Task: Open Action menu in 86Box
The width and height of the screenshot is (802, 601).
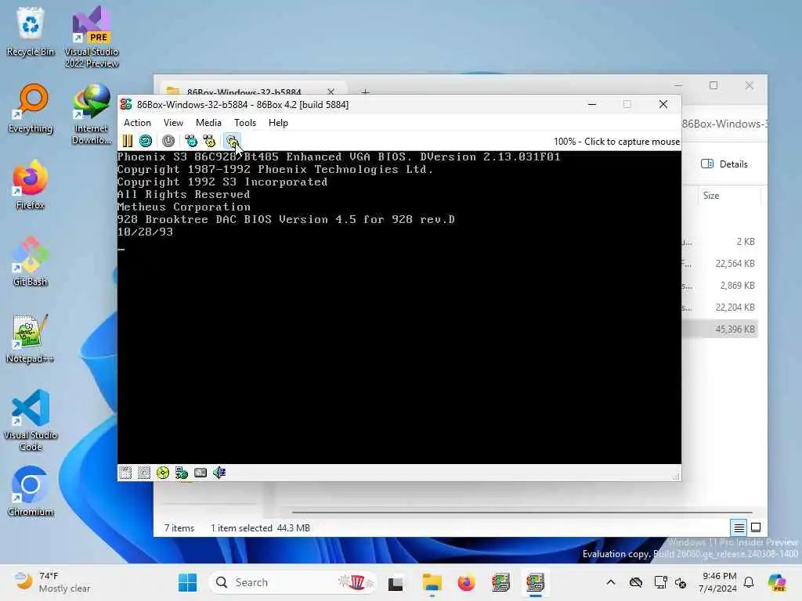Action: 137,123
